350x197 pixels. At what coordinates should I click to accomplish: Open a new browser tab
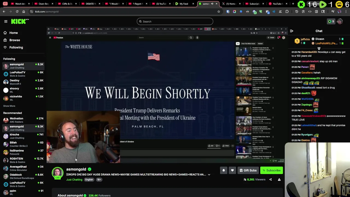(293, 4)
